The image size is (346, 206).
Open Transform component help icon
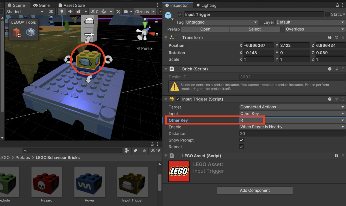pos(330,37)
